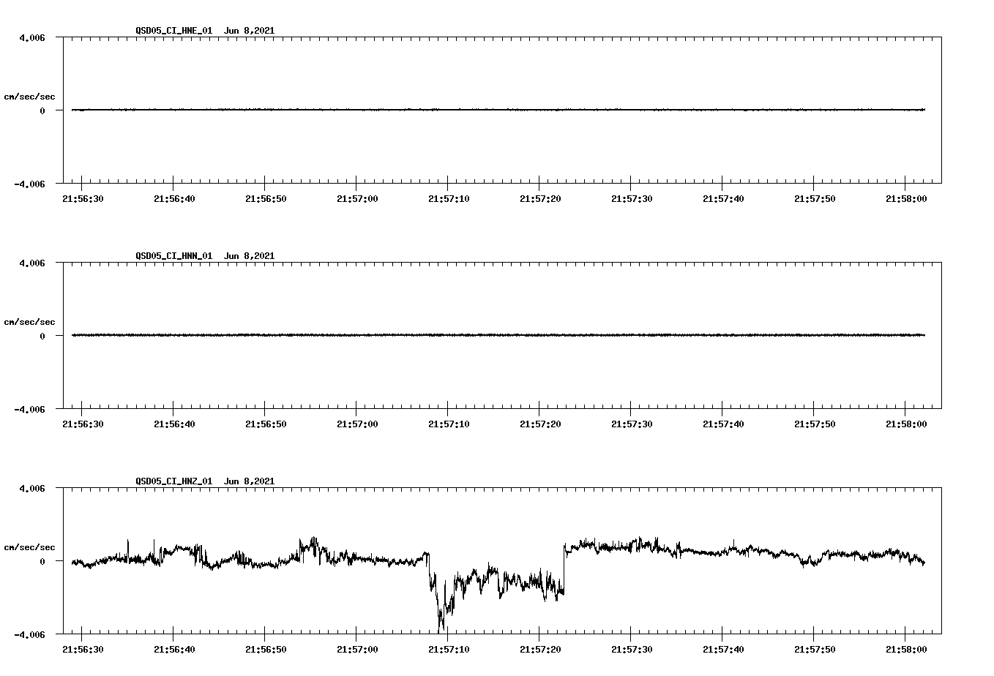Screen dimensions: 994x676
Task: Click 21:57:30 time label under HNN plot
Action: [x=631, y=424]
